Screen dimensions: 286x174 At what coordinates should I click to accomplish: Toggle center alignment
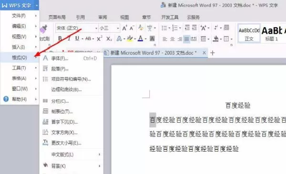pos(173,39)
